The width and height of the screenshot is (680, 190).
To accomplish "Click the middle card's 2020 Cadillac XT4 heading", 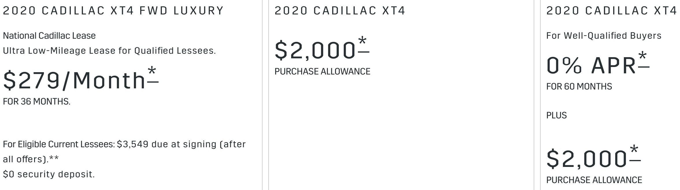I will (340, 11).
